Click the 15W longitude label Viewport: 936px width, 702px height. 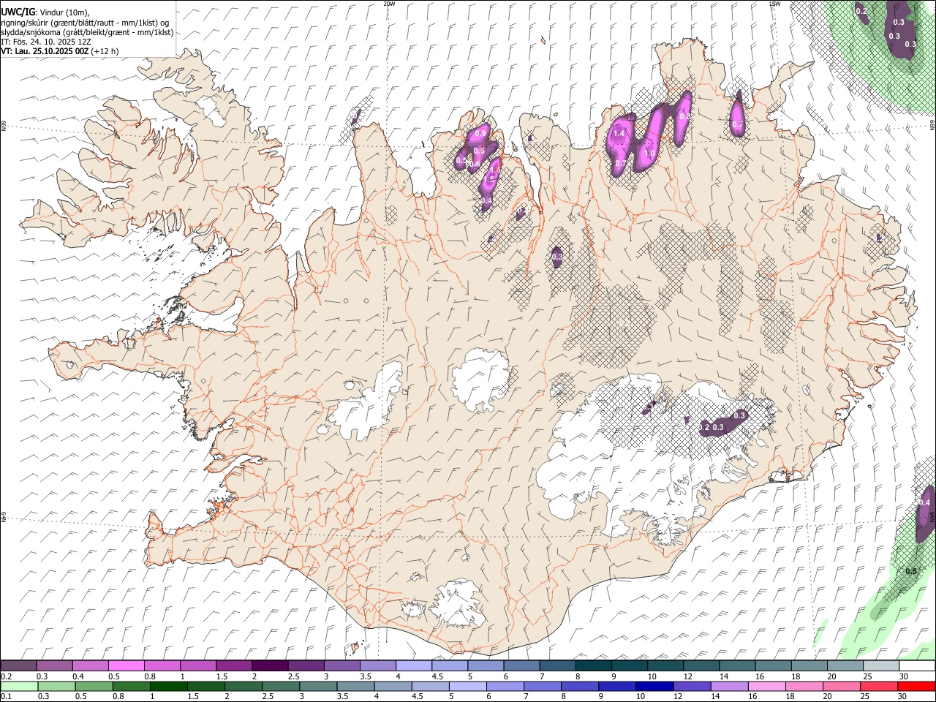pyautogui.click(x=774, y=4)
